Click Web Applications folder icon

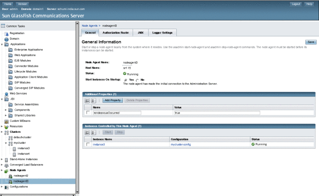[x=10, y=55]
